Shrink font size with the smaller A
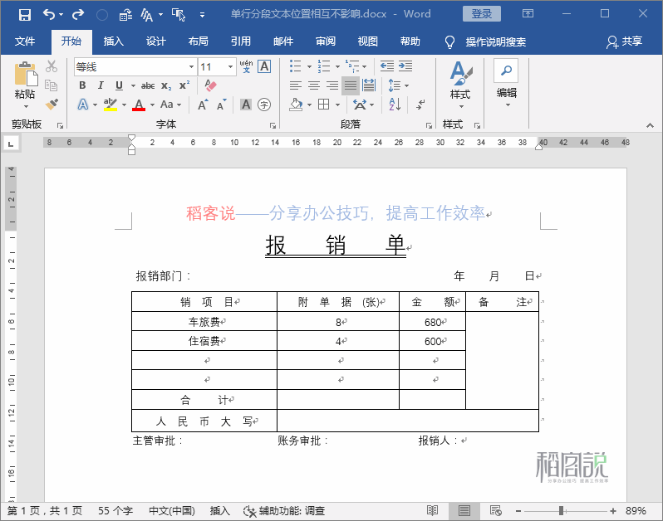Screen dimensions: 663x521 [x=221, y=105]
